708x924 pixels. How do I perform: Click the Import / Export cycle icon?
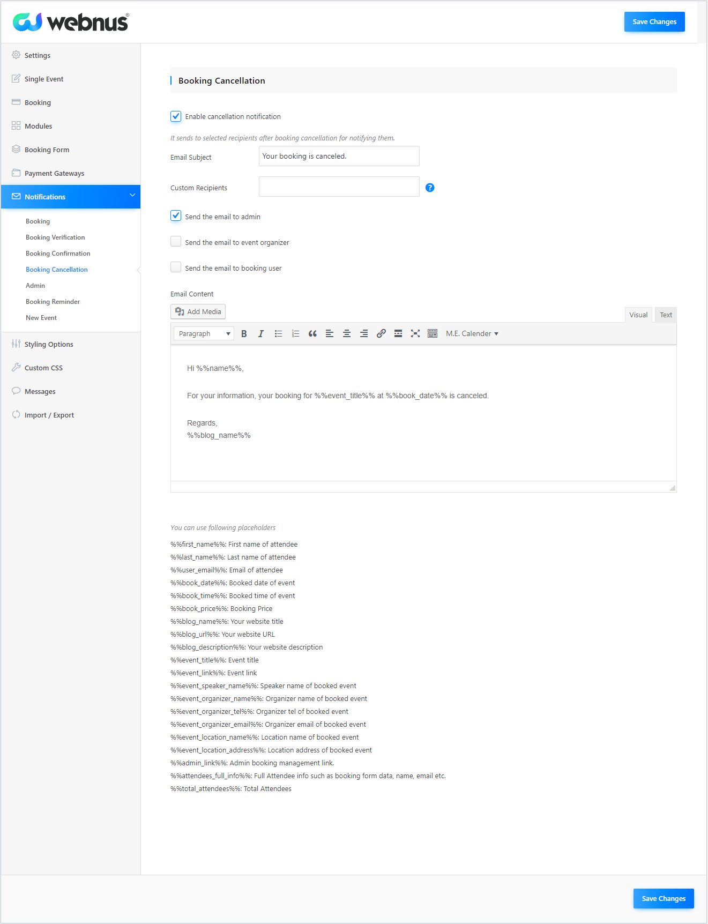point(16,414)
